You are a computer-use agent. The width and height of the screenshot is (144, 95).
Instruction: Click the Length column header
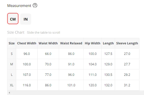(x=108, y=43)
